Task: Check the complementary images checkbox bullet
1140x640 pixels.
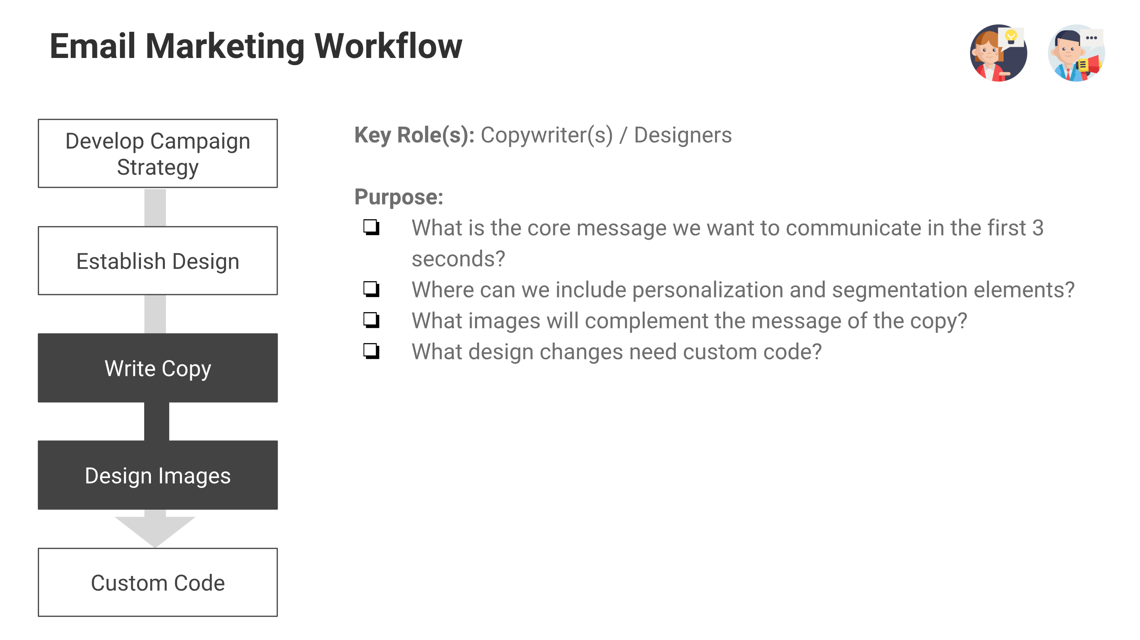Action: pos(371,320)
